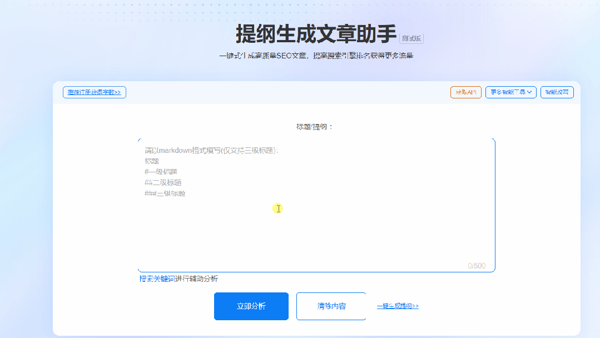Click the #一级标题 placeholder line
This screenshot has height=338, width=600.
[161, 171]
